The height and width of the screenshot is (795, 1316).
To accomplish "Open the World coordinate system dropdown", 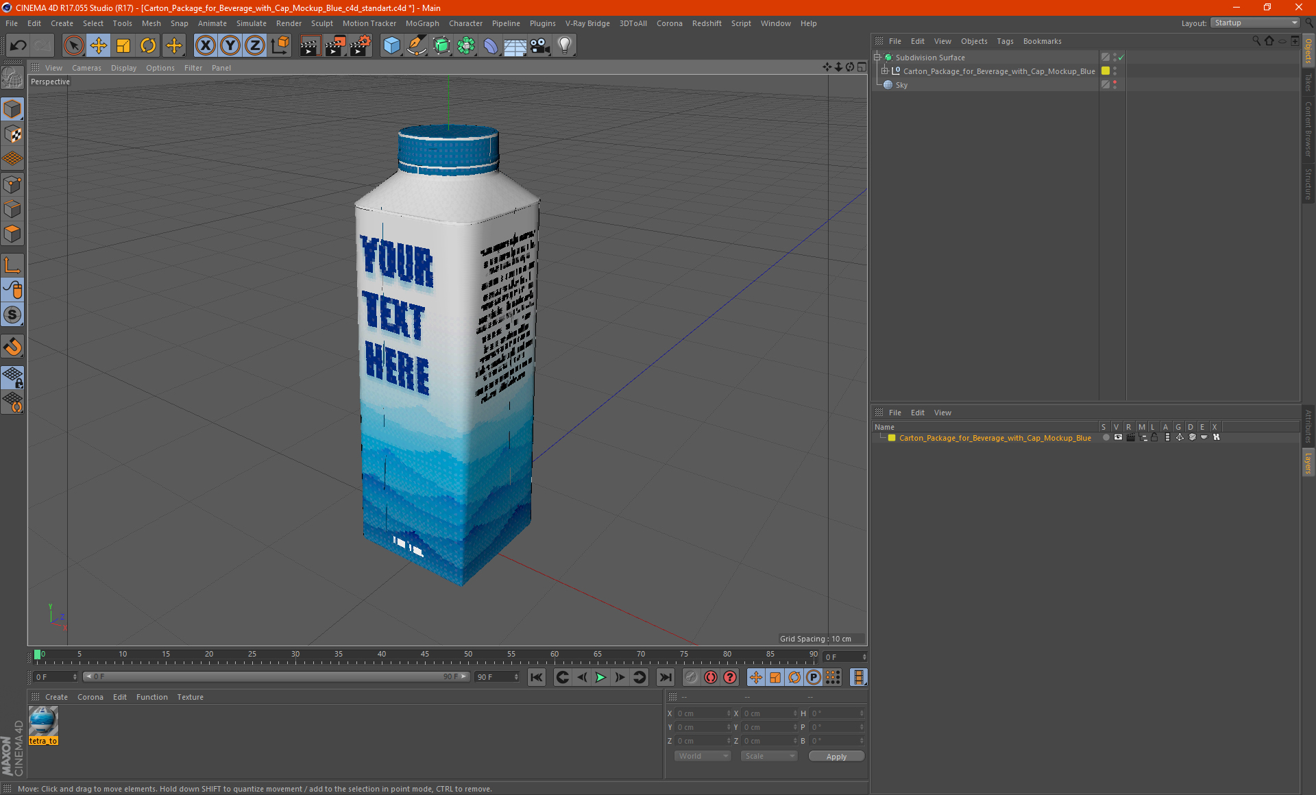I will [703, 756].
